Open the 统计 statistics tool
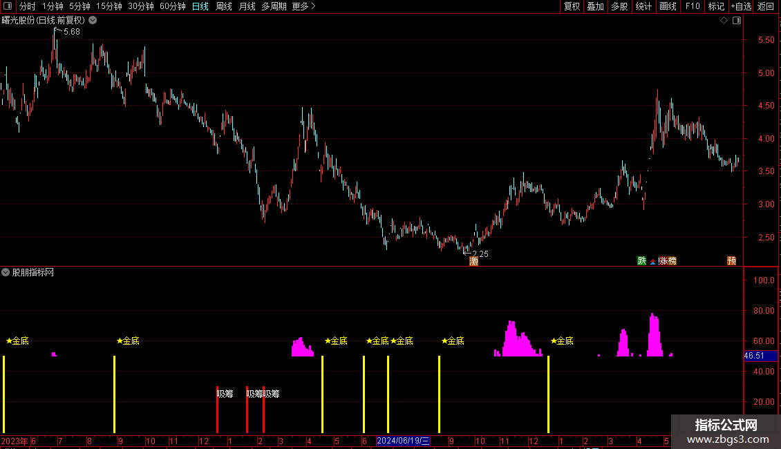781x449 pixels. pos(643,6)
